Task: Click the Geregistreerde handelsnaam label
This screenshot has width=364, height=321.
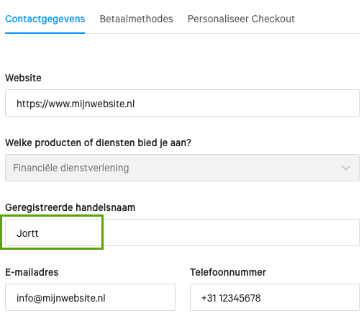Action: click(70, 207)
